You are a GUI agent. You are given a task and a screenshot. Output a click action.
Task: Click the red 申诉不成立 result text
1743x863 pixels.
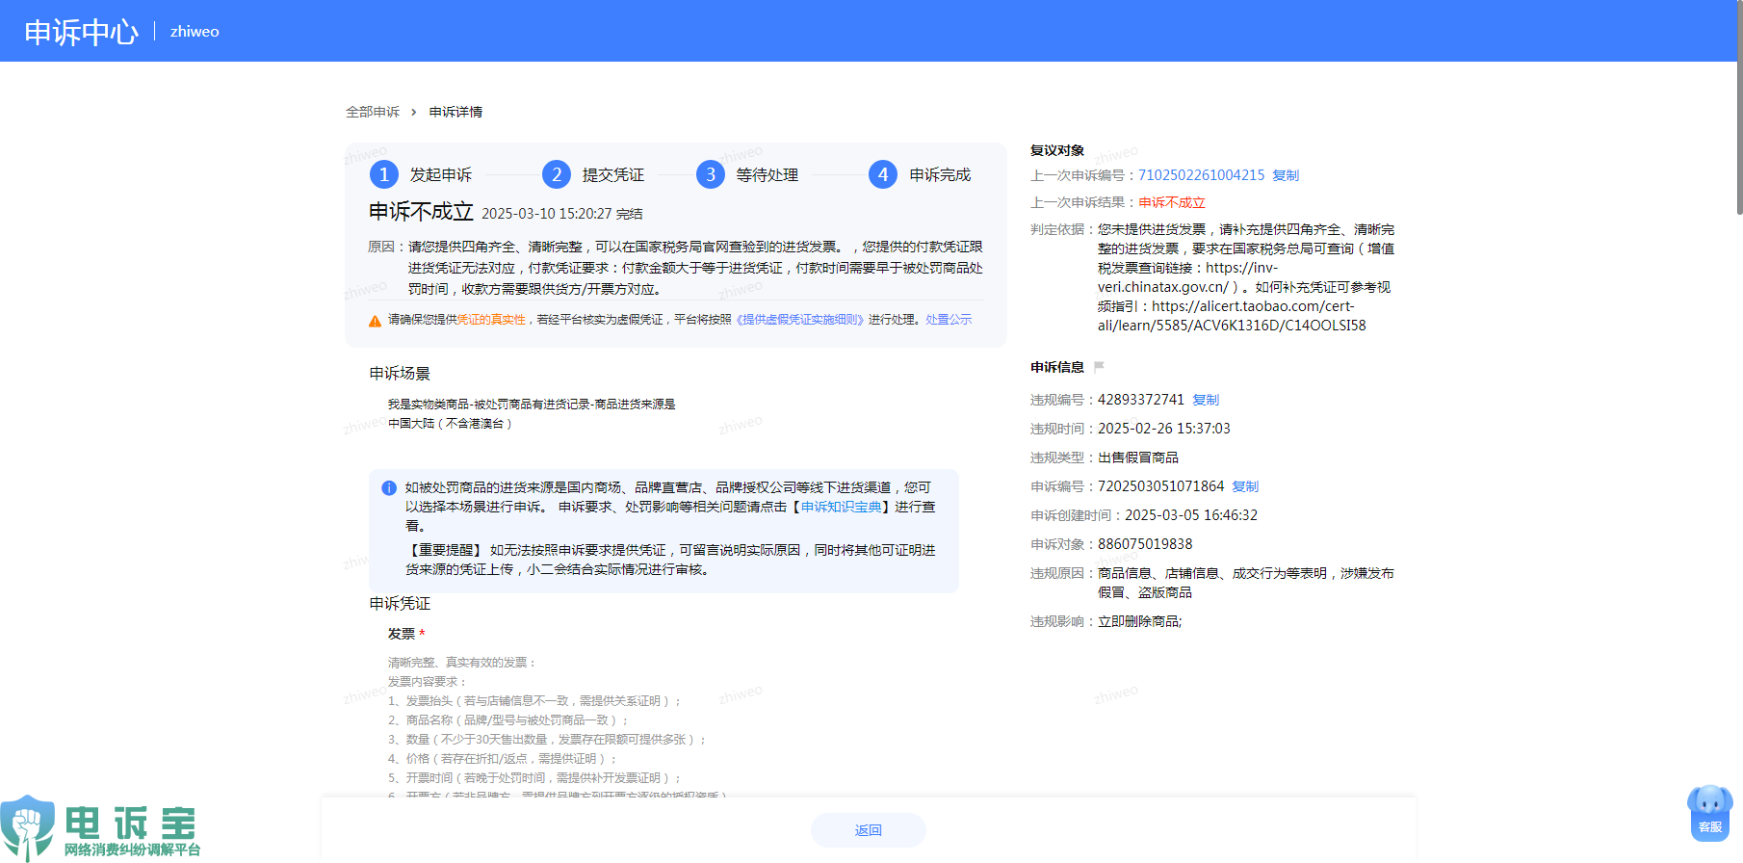pos(1172,202)
